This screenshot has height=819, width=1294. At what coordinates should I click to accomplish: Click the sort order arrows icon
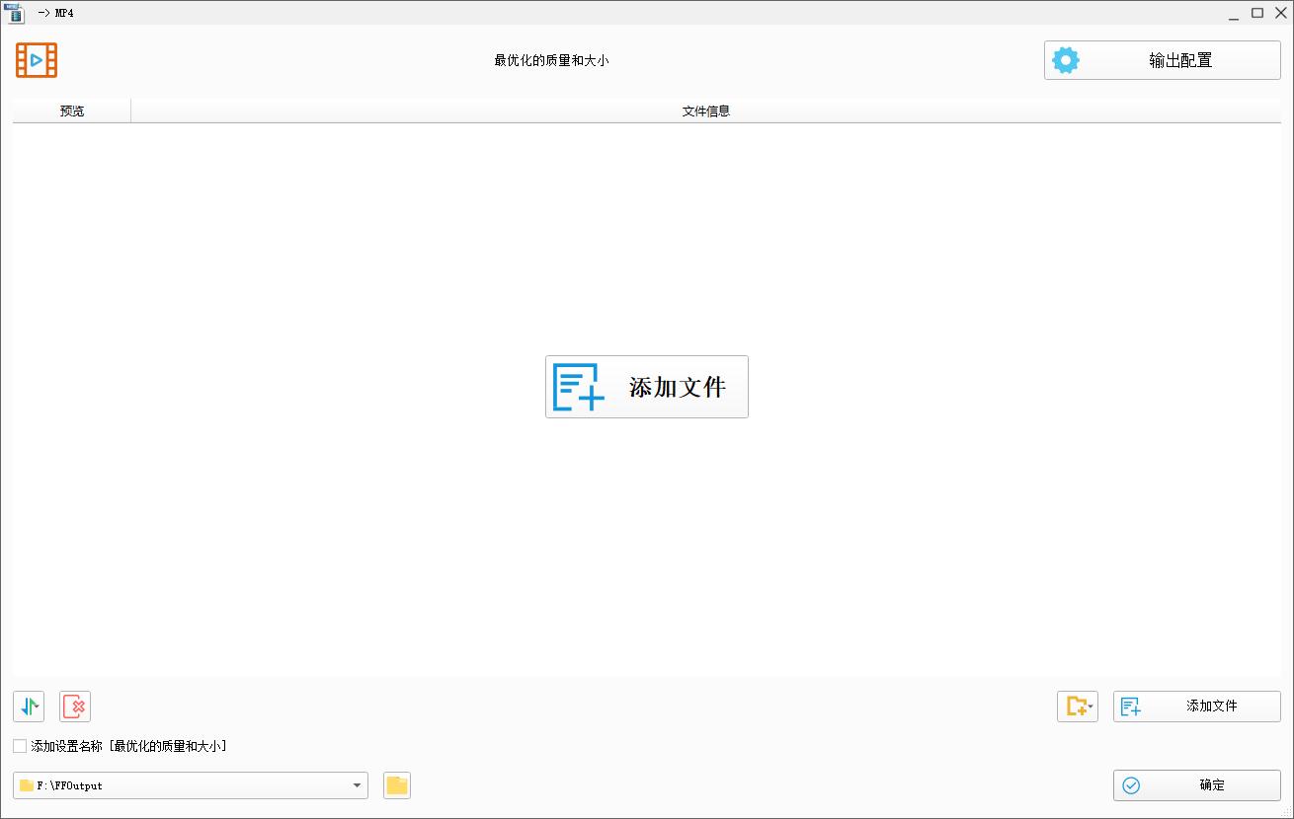click(x=28, y=707)
